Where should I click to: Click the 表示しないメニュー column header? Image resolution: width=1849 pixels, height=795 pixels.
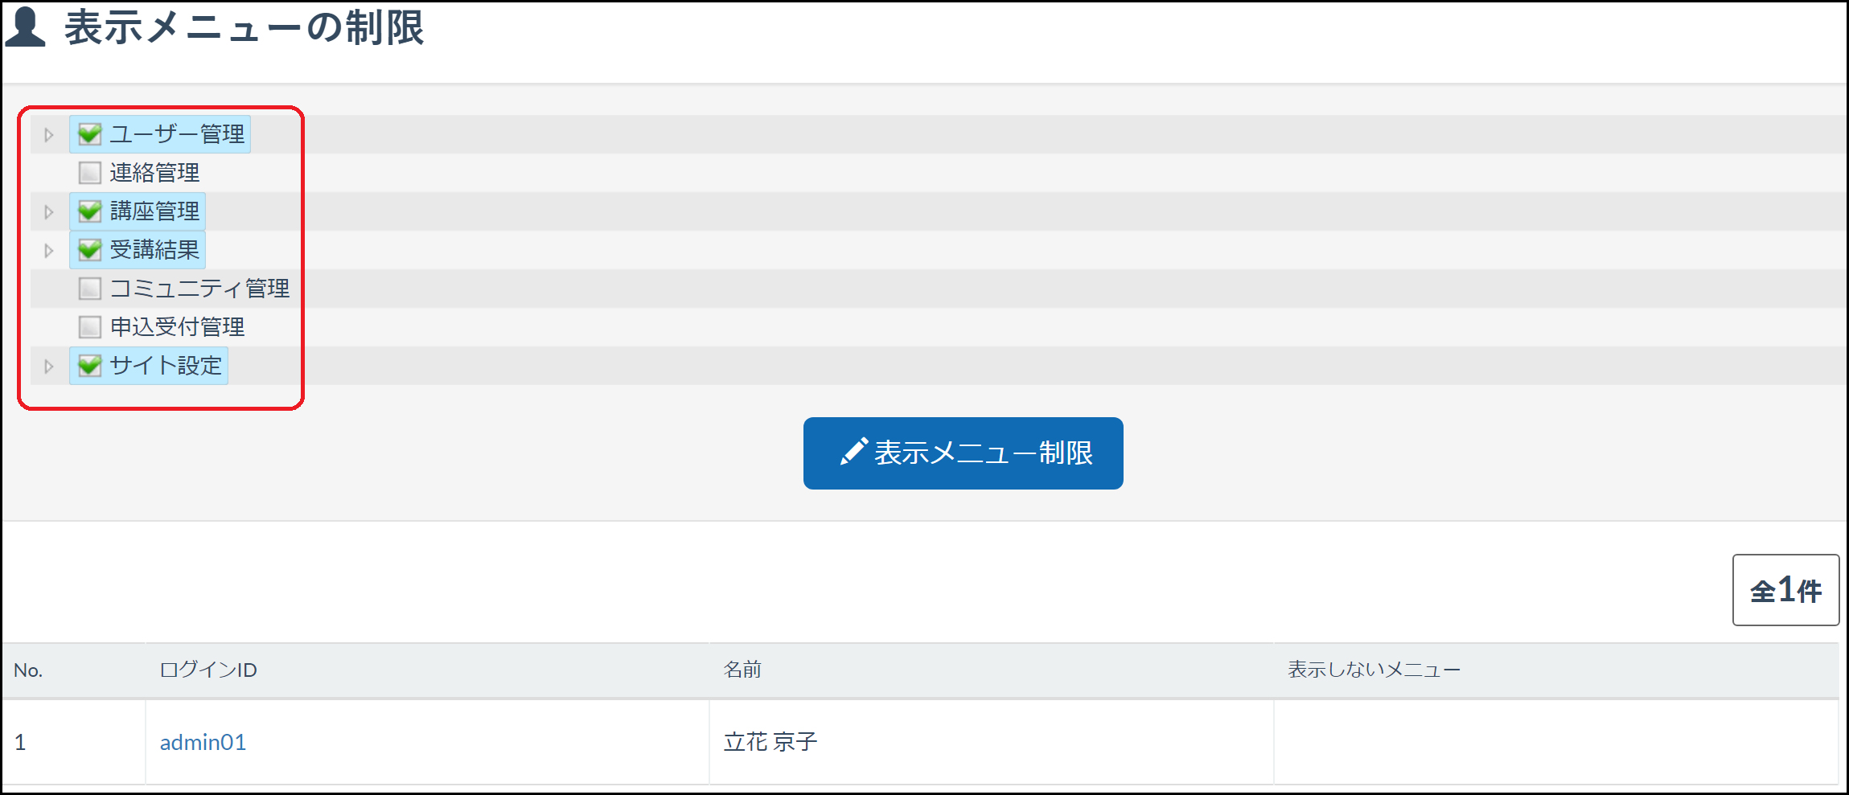pos(1374,670)
